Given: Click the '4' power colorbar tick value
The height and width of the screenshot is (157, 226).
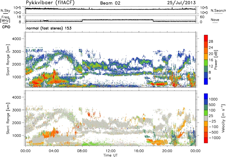Looking at the screenshot, I should pos(210,78).
